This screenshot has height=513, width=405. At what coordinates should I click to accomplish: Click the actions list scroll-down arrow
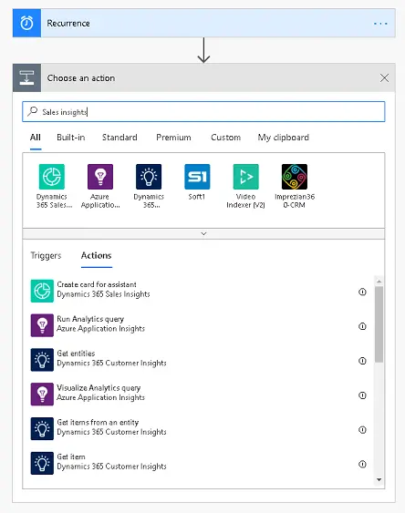(379, 479)
